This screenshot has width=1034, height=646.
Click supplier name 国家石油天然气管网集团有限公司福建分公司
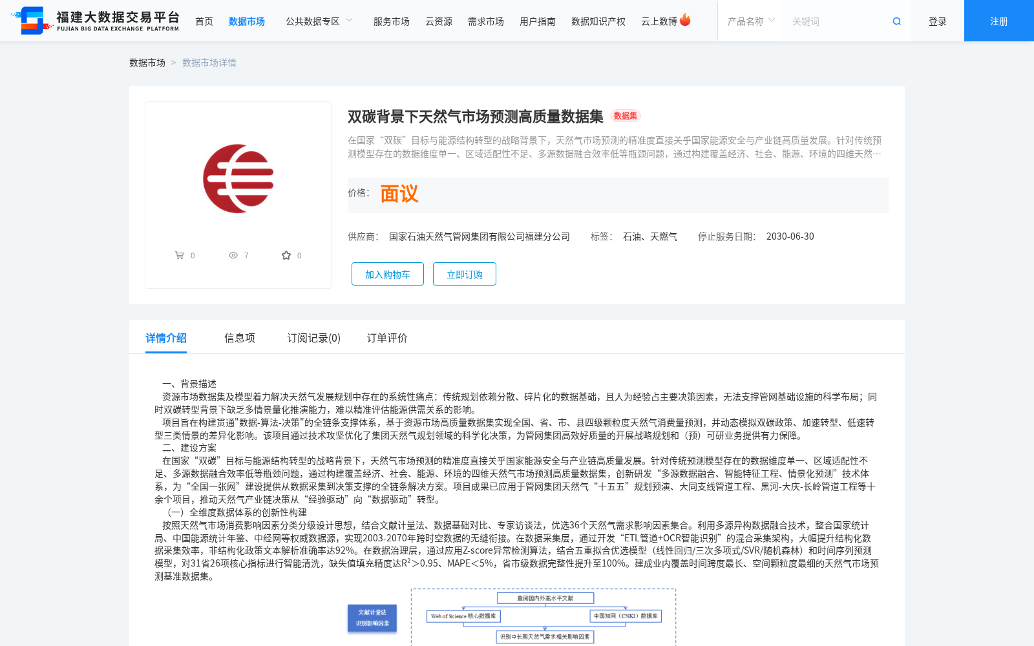[x=480, y=236]
